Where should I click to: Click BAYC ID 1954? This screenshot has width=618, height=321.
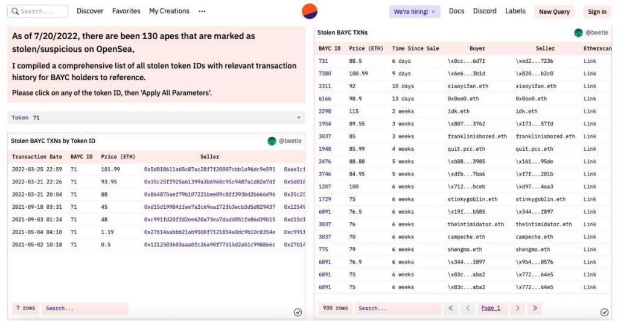(325, 124)
